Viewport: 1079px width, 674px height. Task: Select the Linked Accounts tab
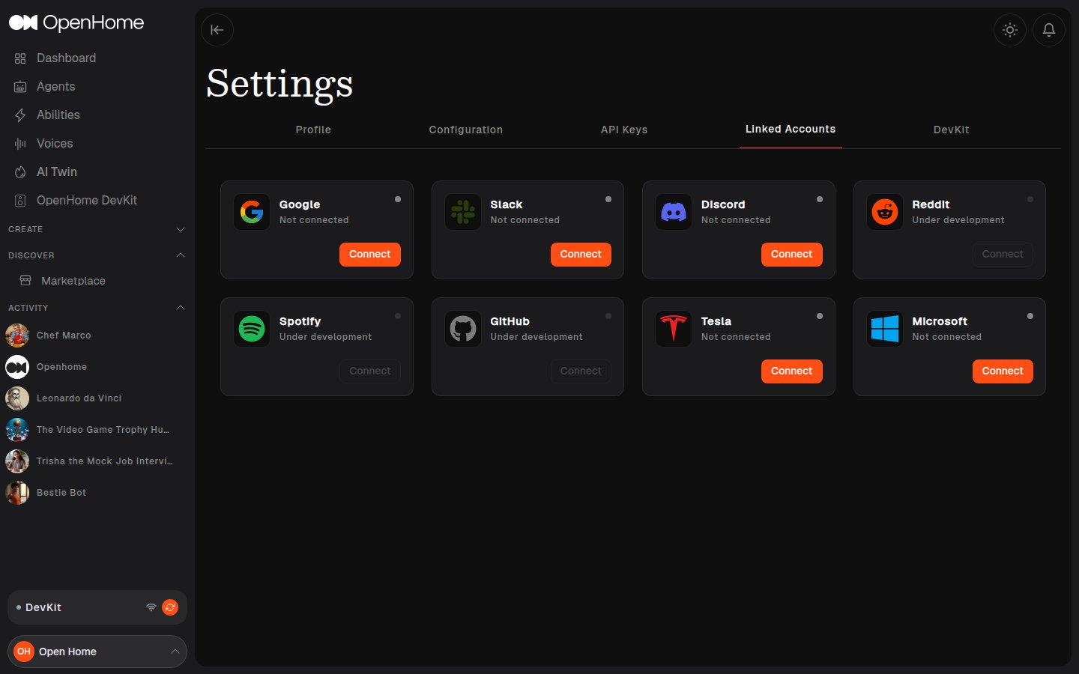click(791, 129)
